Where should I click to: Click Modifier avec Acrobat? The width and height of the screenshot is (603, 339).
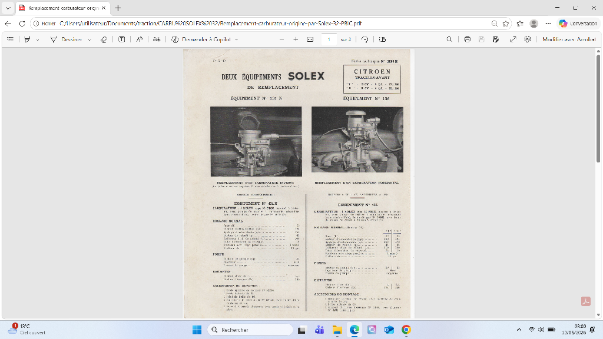coord(569,39)
